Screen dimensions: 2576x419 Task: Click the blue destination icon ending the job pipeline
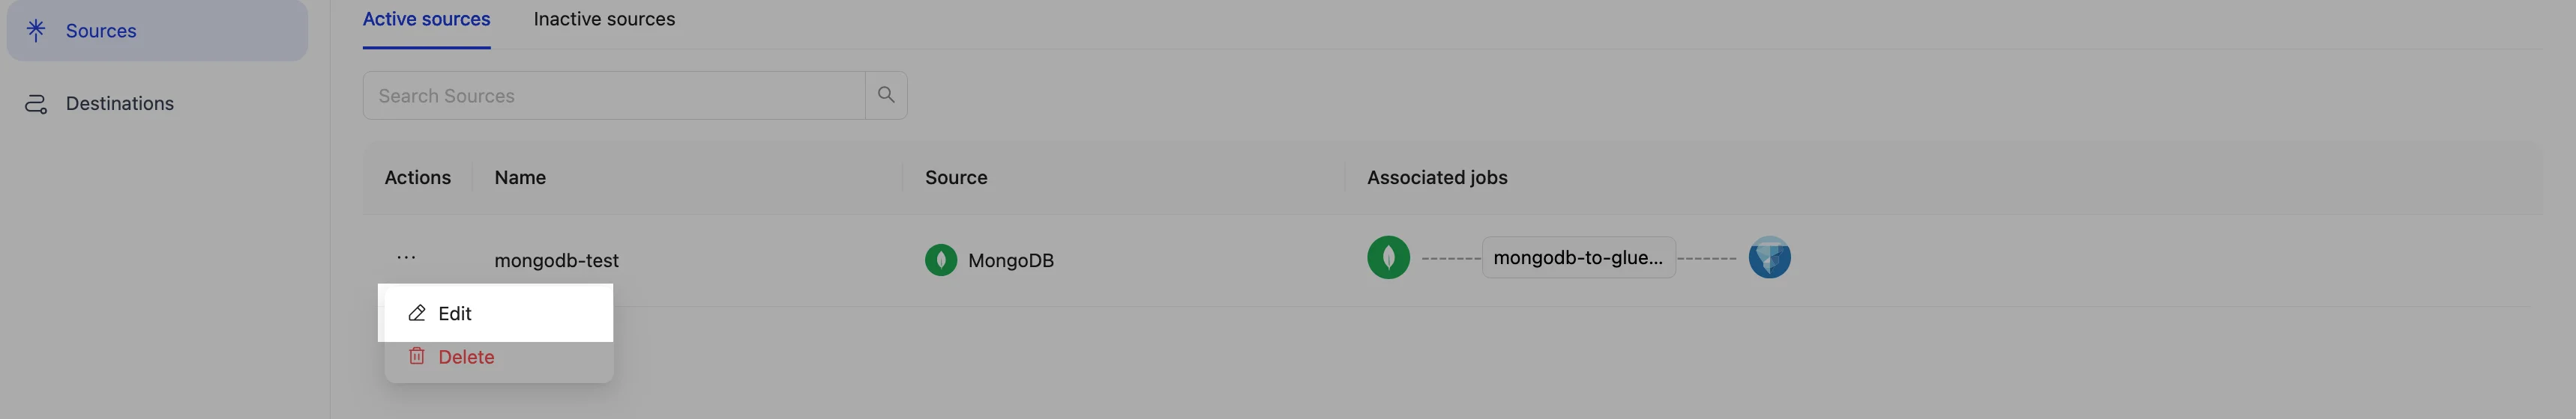[1769, 257]
